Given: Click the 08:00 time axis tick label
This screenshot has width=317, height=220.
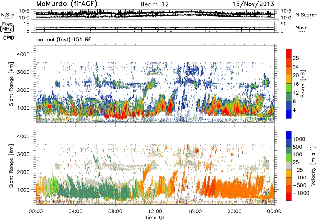Looking at the screenshot, I should 115,212.
